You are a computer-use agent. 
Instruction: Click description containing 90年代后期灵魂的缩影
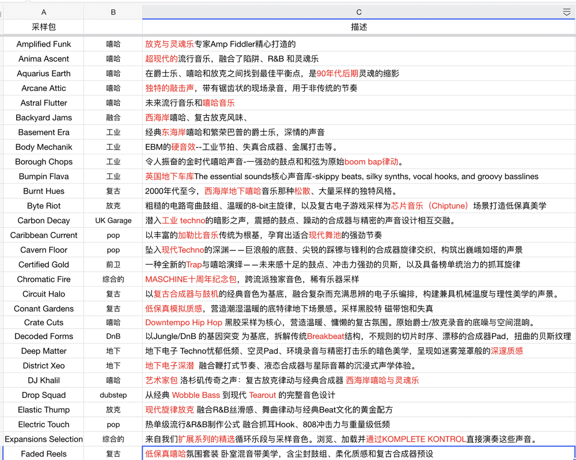359,74
